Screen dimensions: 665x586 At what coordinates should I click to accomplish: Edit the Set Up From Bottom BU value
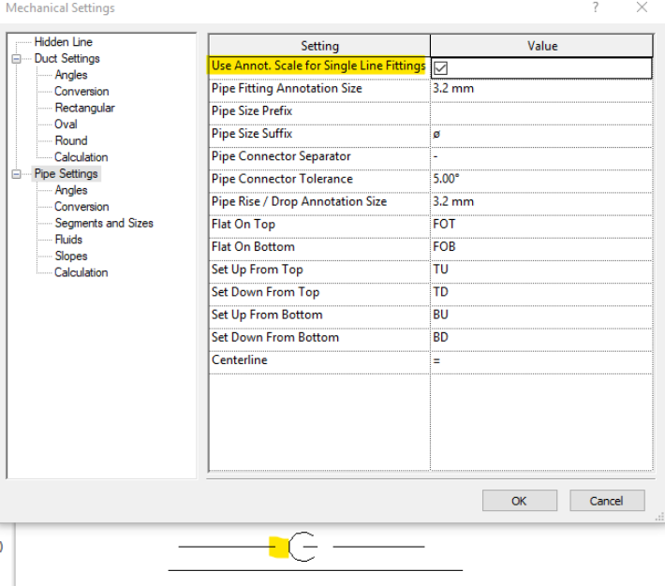541,315
